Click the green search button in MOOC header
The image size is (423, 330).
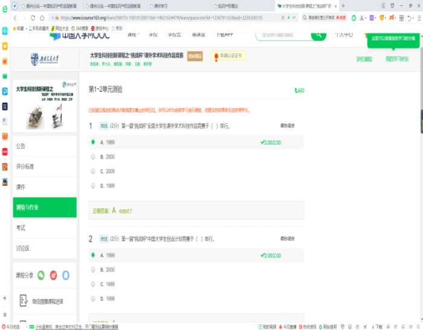tap(318, 36)
